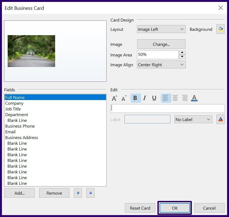Open the Background color picker
Image resolution: width=229 pixels, height=217 pixels.
click(x=220, y=29)
